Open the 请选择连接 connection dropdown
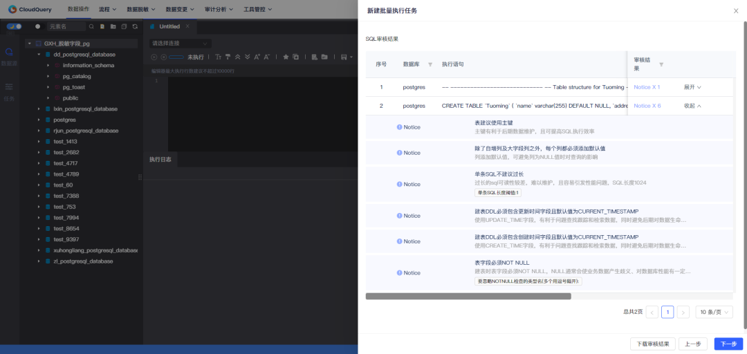This screenshot has height=354, width=747. point(180,44)
